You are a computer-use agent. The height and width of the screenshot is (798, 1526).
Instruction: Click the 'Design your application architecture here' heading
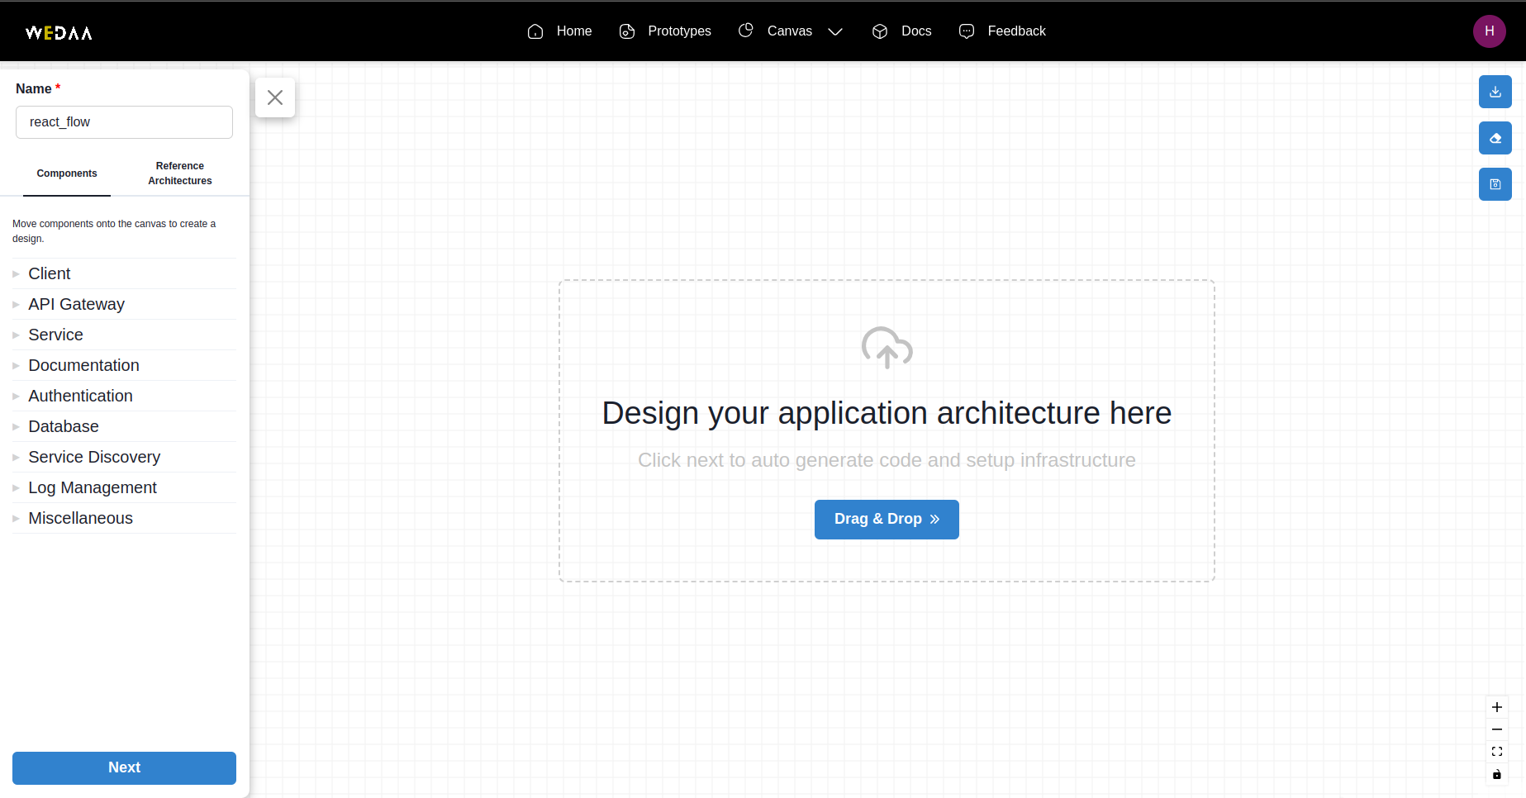click(x=887, y=413)
